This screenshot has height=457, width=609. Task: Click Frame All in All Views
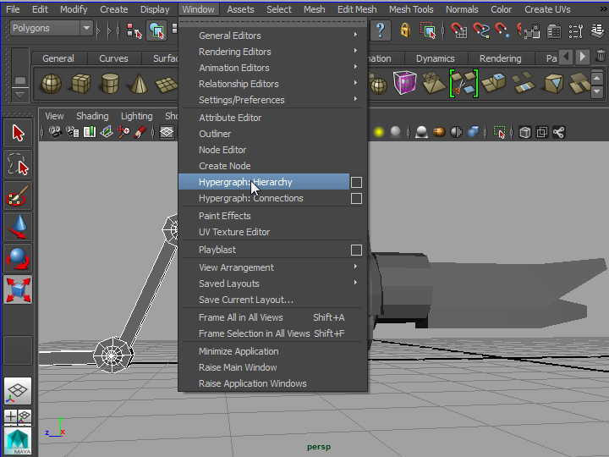pos(241,317)
